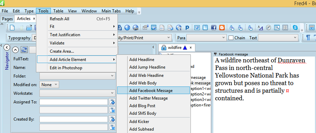Open the Modified on dropdown
The image size is (316, 133).
pos(49,85)
